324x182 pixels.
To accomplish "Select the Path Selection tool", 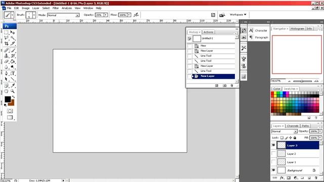I will point(6,79).
